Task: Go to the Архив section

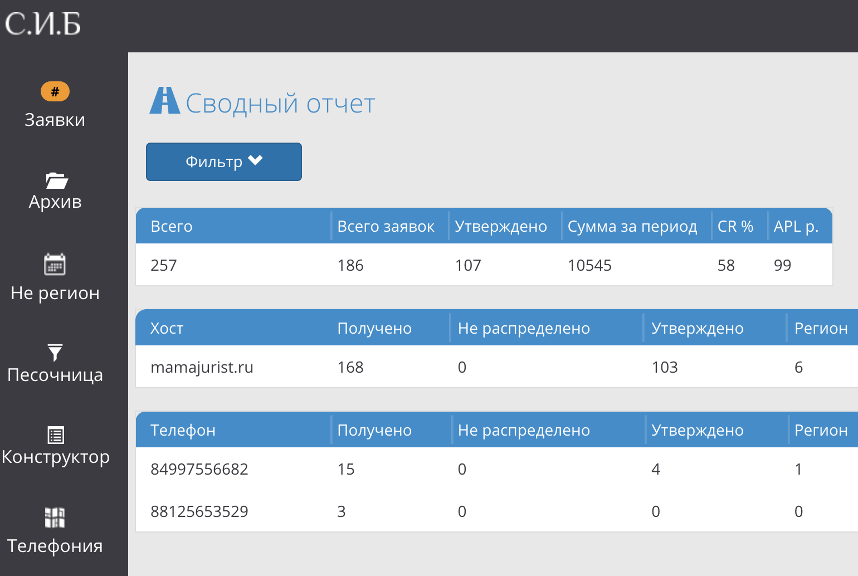Action: coord(55,202)
